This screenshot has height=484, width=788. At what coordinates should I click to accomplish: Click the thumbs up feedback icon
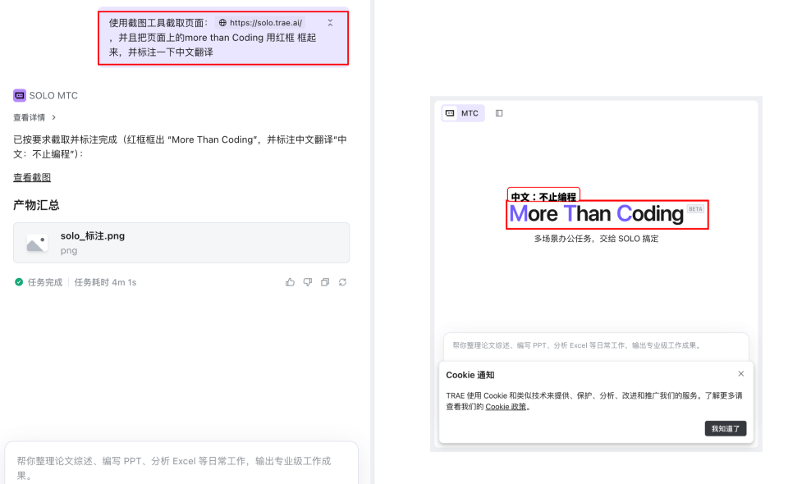290,281
